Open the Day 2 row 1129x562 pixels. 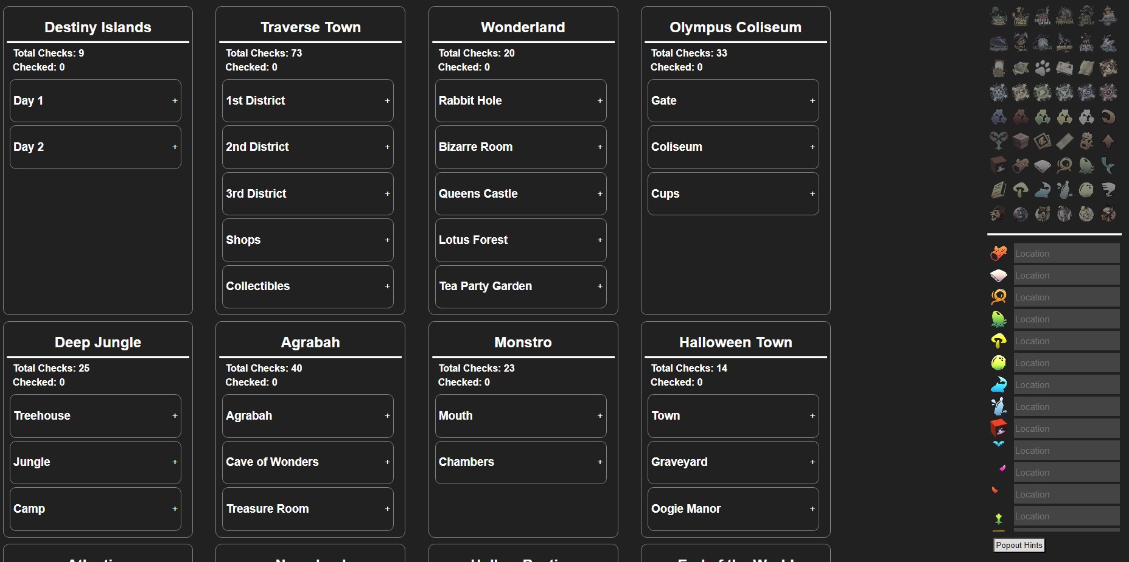point(96,147)
